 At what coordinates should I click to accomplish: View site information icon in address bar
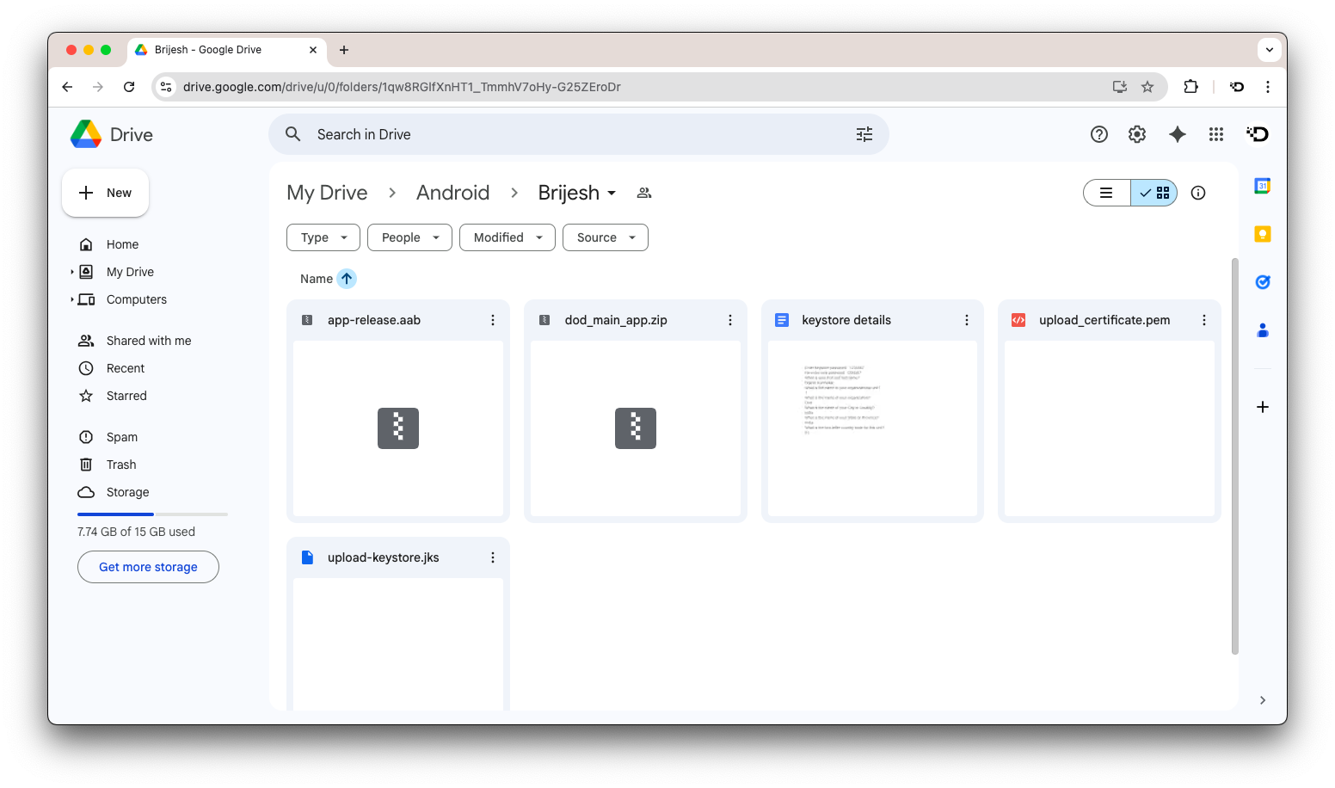pos(167,87)
